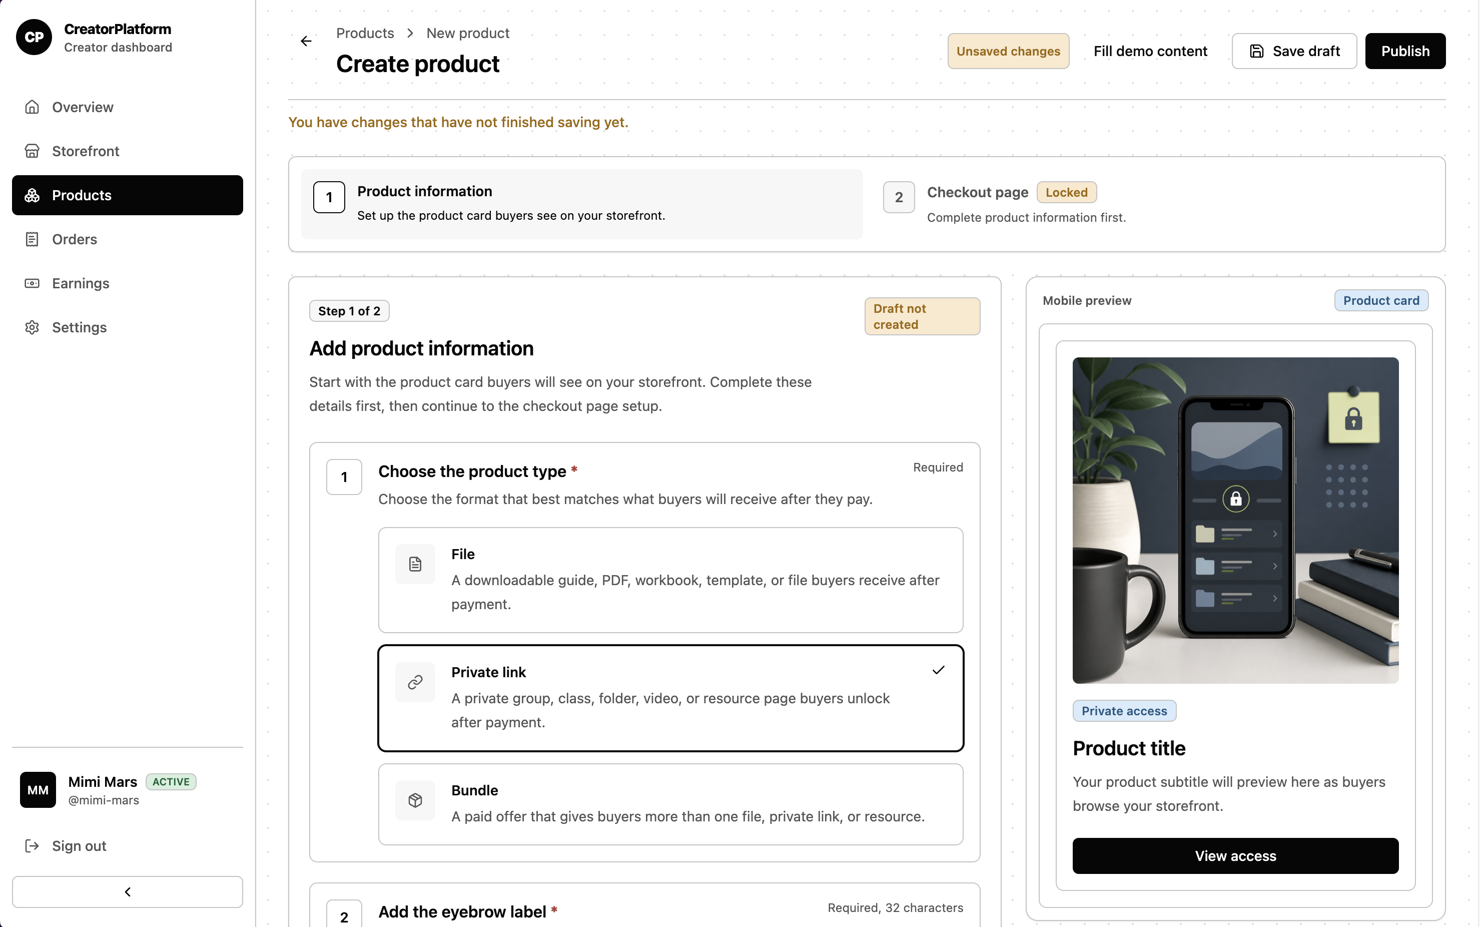
Task: Click the Unsaved changes badge
Action: tap(1008, 52)
